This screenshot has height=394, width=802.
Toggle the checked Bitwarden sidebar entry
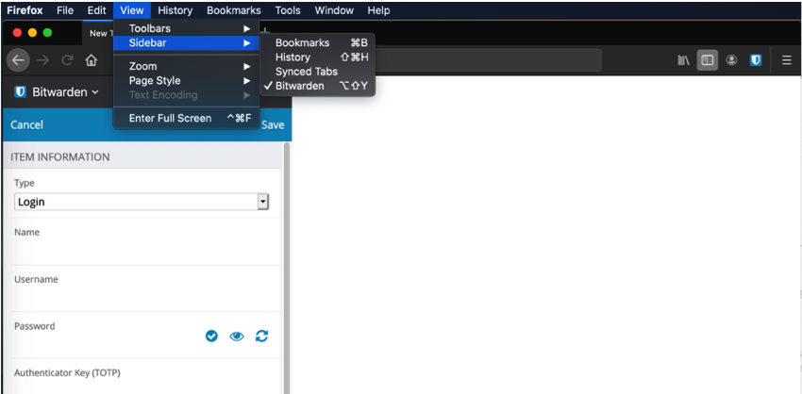tap(318, 86)
